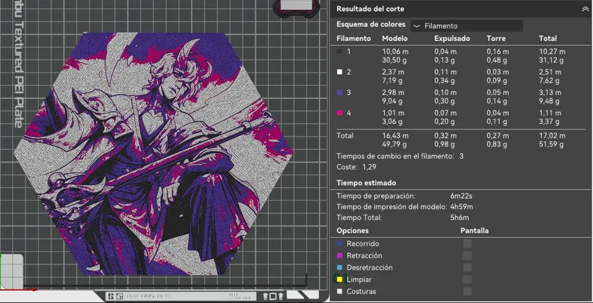The height and width of the screenshot is (303, 593).
Task: Toggle the Desretracción display checkbox
Action: (467, 267)
